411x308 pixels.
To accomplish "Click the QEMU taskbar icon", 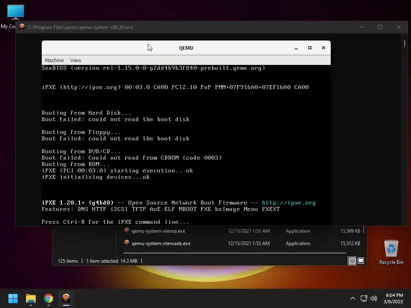I will 66,298.
